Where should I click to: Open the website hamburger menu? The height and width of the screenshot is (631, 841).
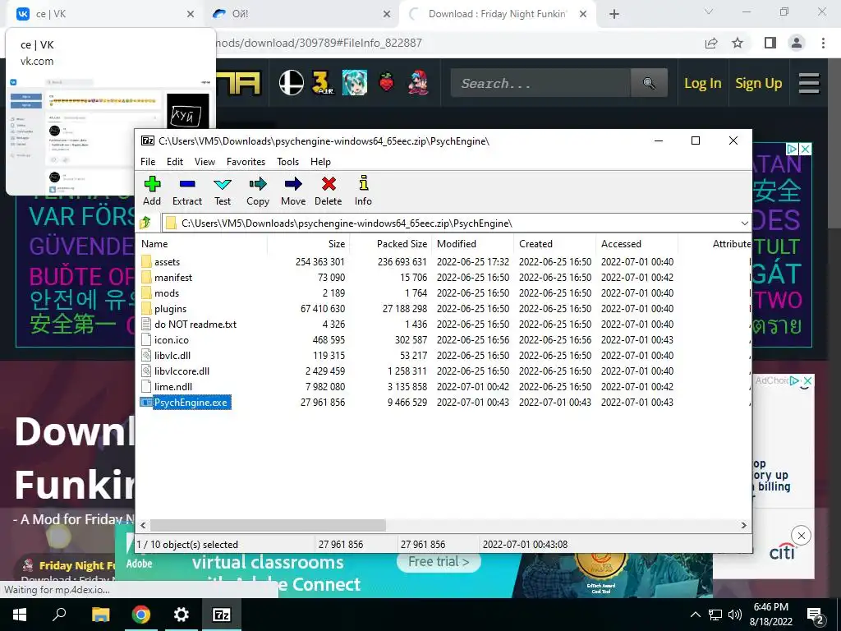(x=809, y=83)
